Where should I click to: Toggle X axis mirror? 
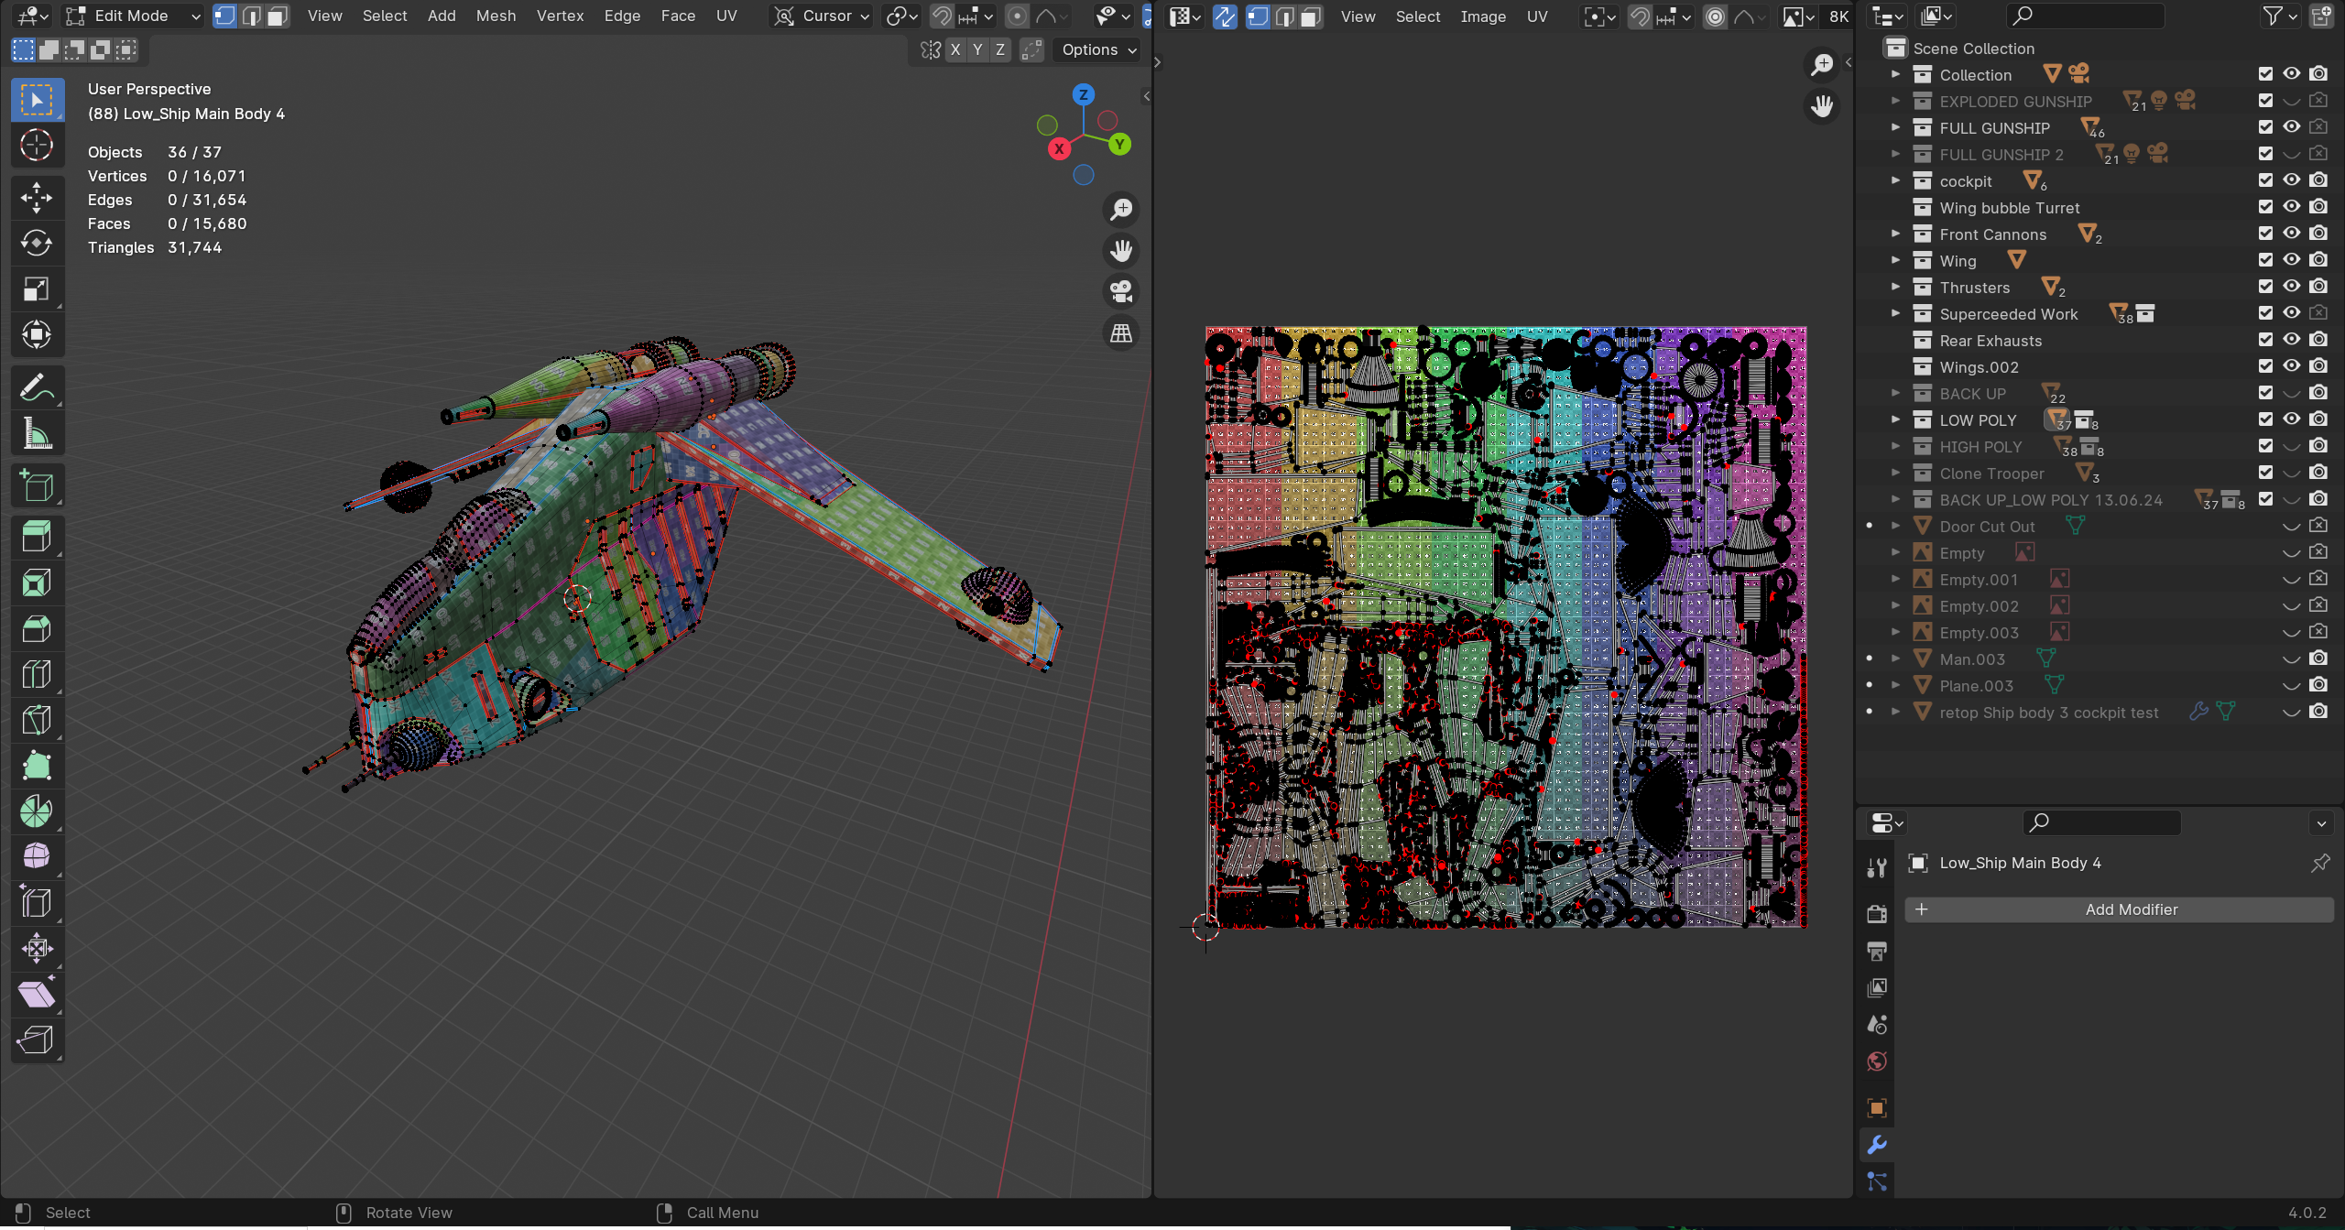pyautogui.click(x=955, y=50)
